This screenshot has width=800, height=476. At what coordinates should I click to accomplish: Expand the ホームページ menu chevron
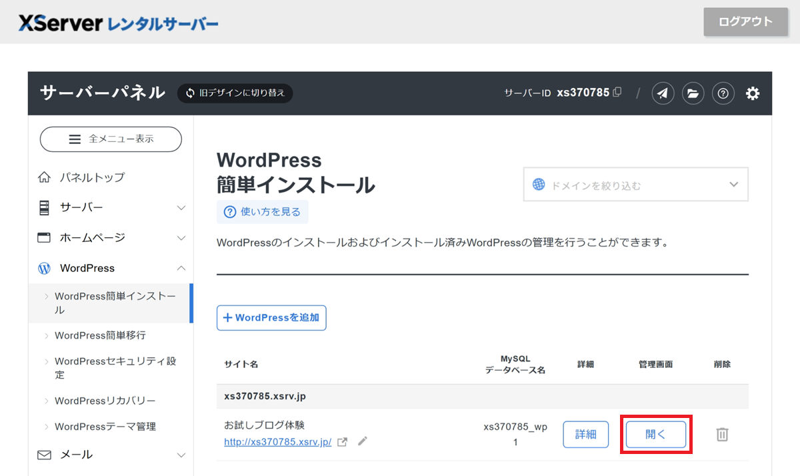[x=181, y=238]
